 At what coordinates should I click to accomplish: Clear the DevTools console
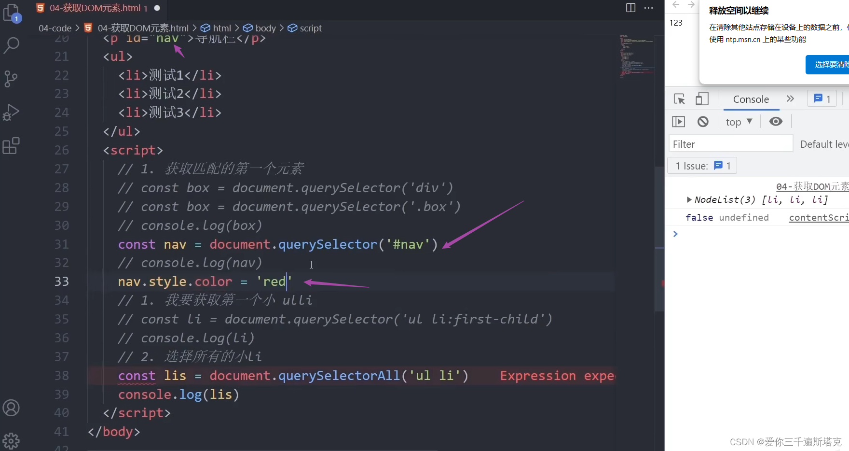click(703, 121)
